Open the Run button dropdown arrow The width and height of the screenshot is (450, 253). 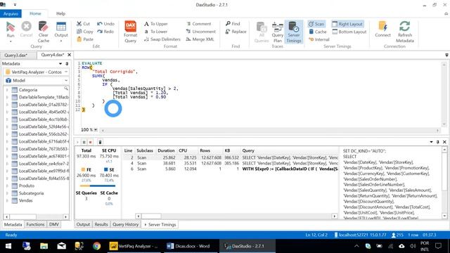pos(11,41)
